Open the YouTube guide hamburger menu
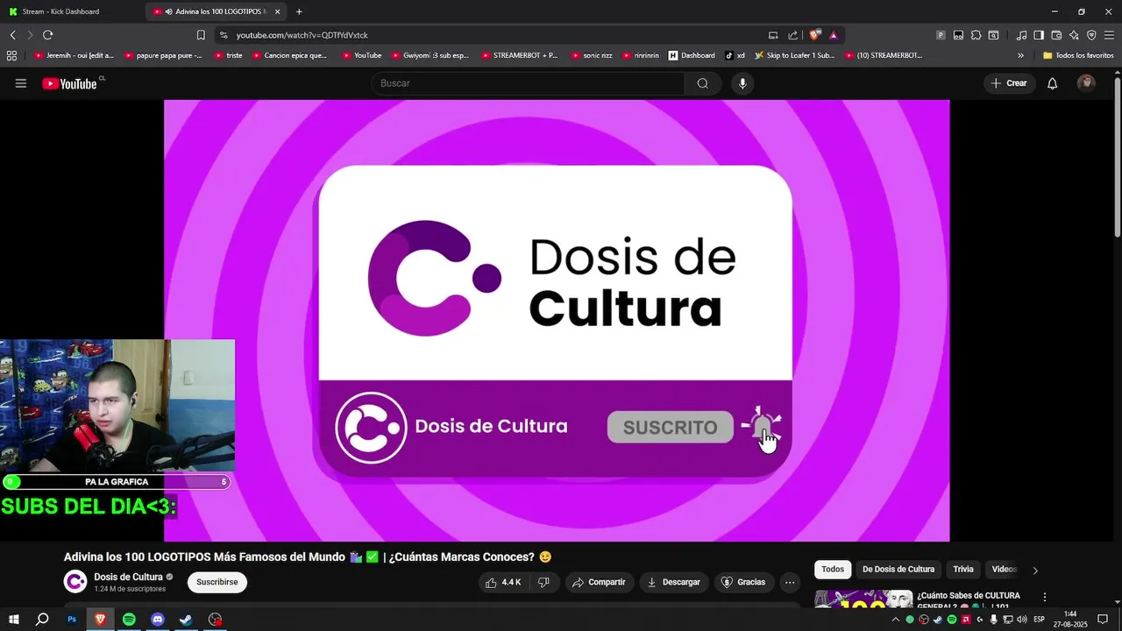 pos(21,83)
